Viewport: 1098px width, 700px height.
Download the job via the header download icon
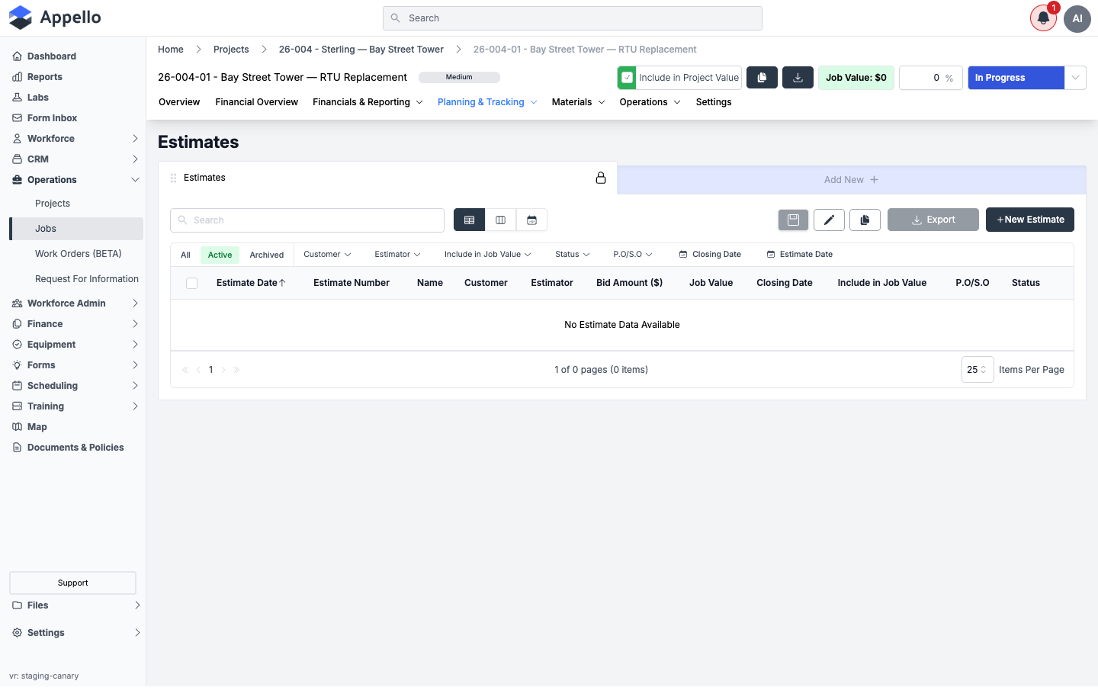[x=798, y=78]
